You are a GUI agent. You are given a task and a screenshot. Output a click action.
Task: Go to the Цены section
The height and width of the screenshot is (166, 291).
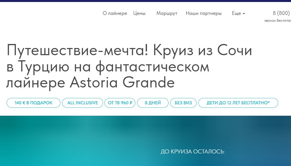pos(139,13)
